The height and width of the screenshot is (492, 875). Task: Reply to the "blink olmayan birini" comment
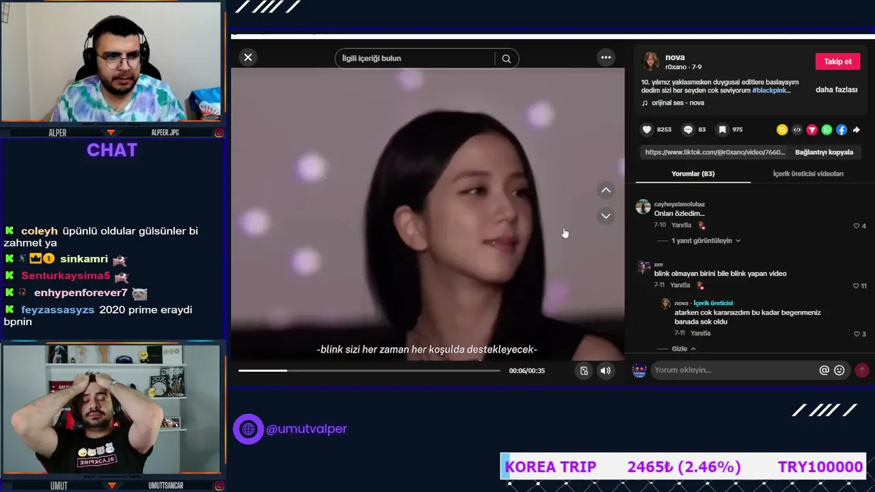[x=680, y=286]
